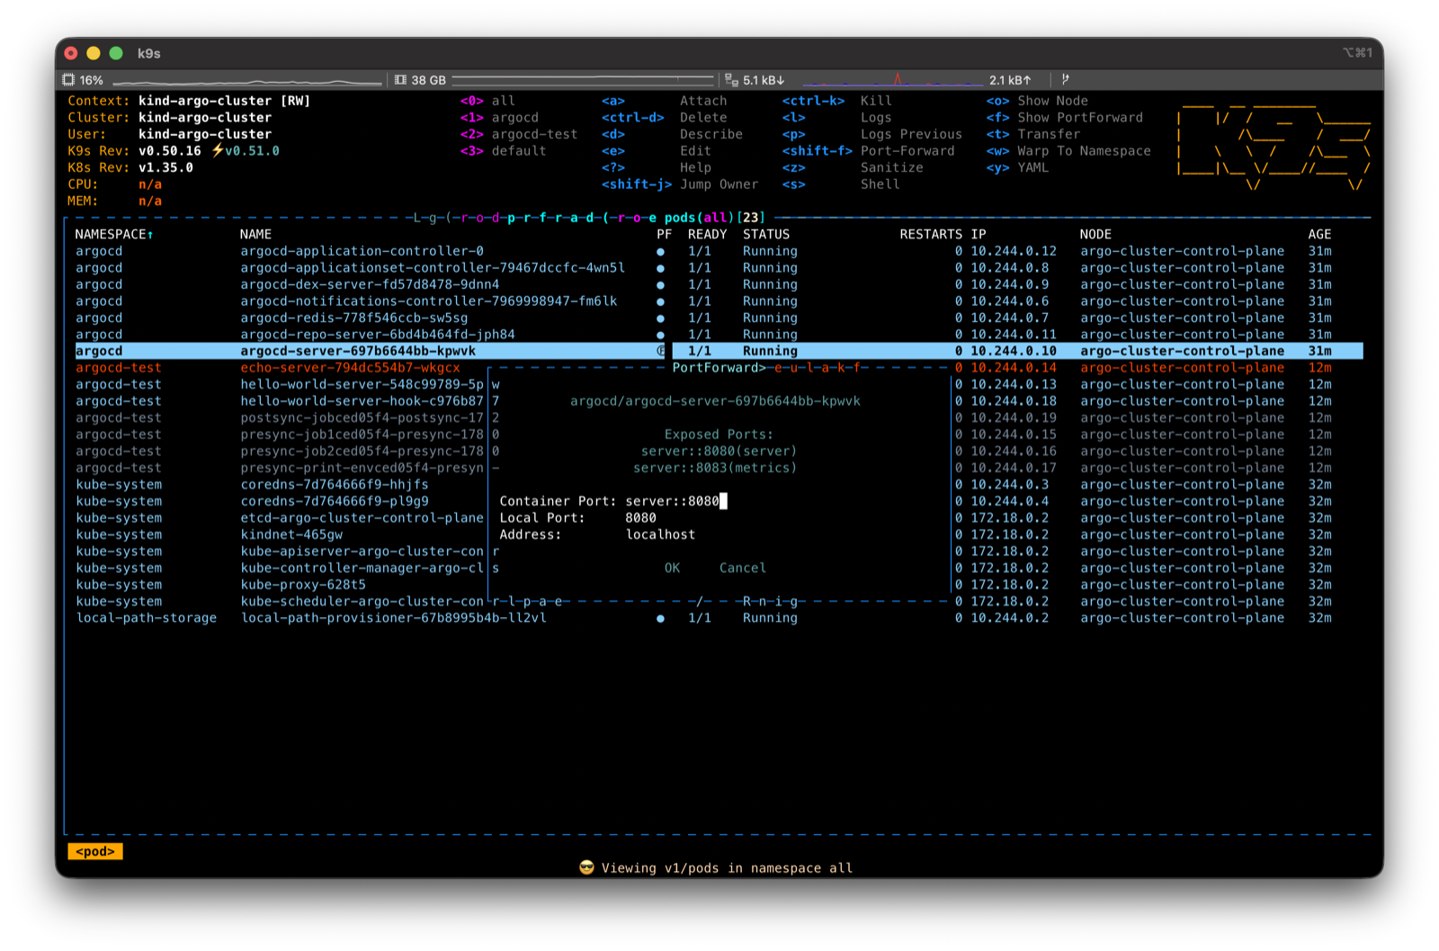Viewport: 1439px width, 951px height.
Task: Click the lightning bolt beside v0.51.0
Action: point(217,150)
